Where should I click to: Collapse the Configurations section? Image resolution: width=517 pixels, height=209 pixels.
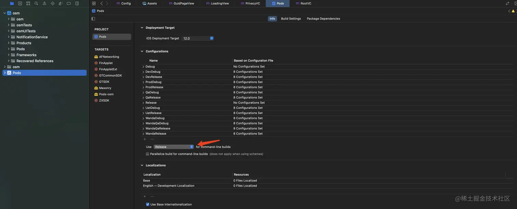point(142,51)
